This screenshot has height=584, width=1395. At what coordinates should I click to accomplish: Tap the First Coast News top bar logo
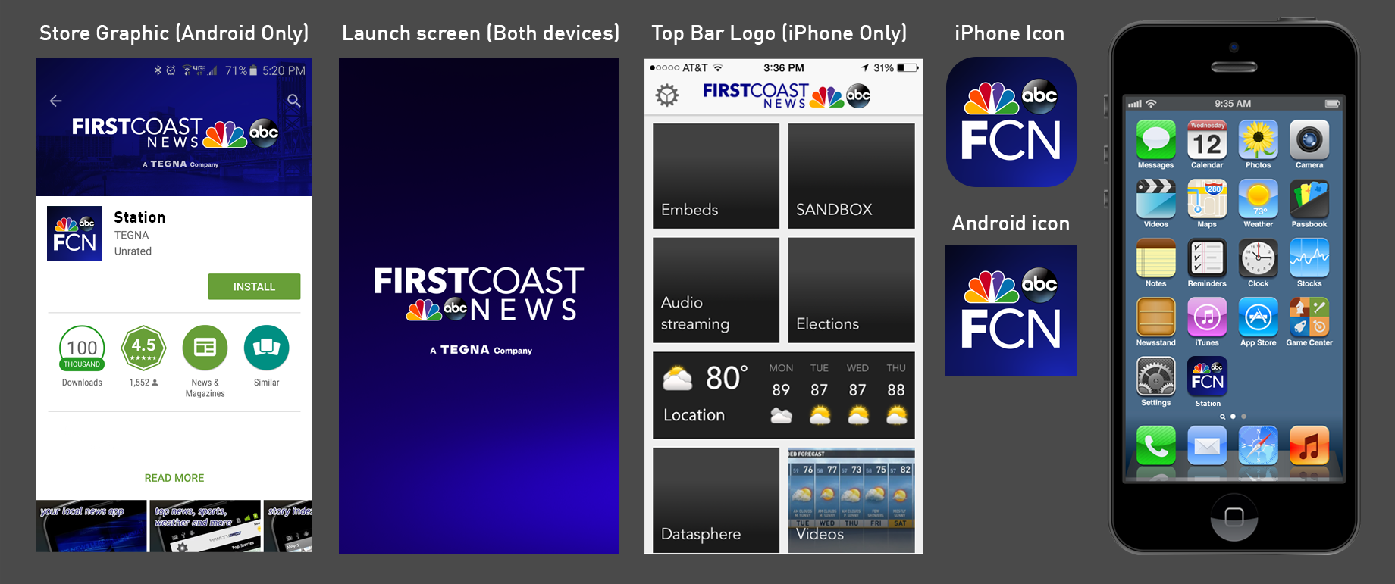pos(786,95)
